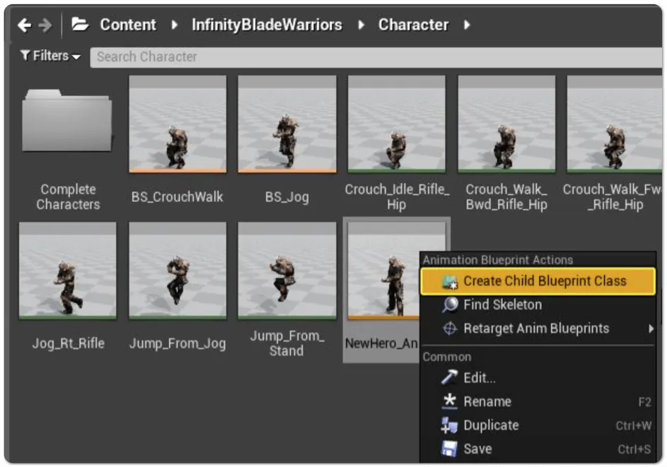Viewport: 667px width, 467px height.
Task: Select Find Skeleton menu entry
Action: coord(538,305)
